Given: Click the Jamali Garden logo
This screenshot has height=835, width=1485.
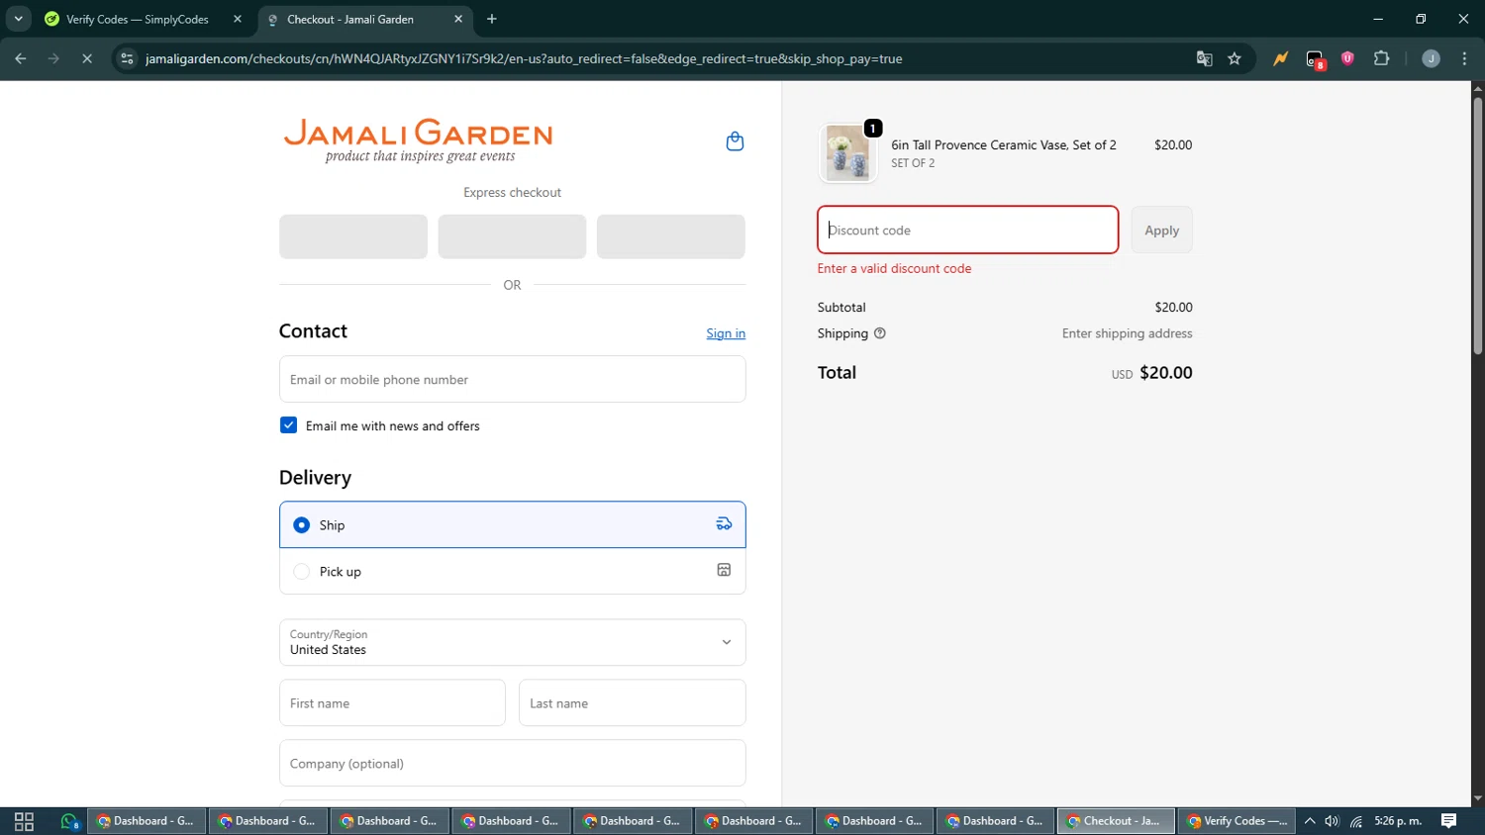Looking at the screenshot, I should point(419,140).
